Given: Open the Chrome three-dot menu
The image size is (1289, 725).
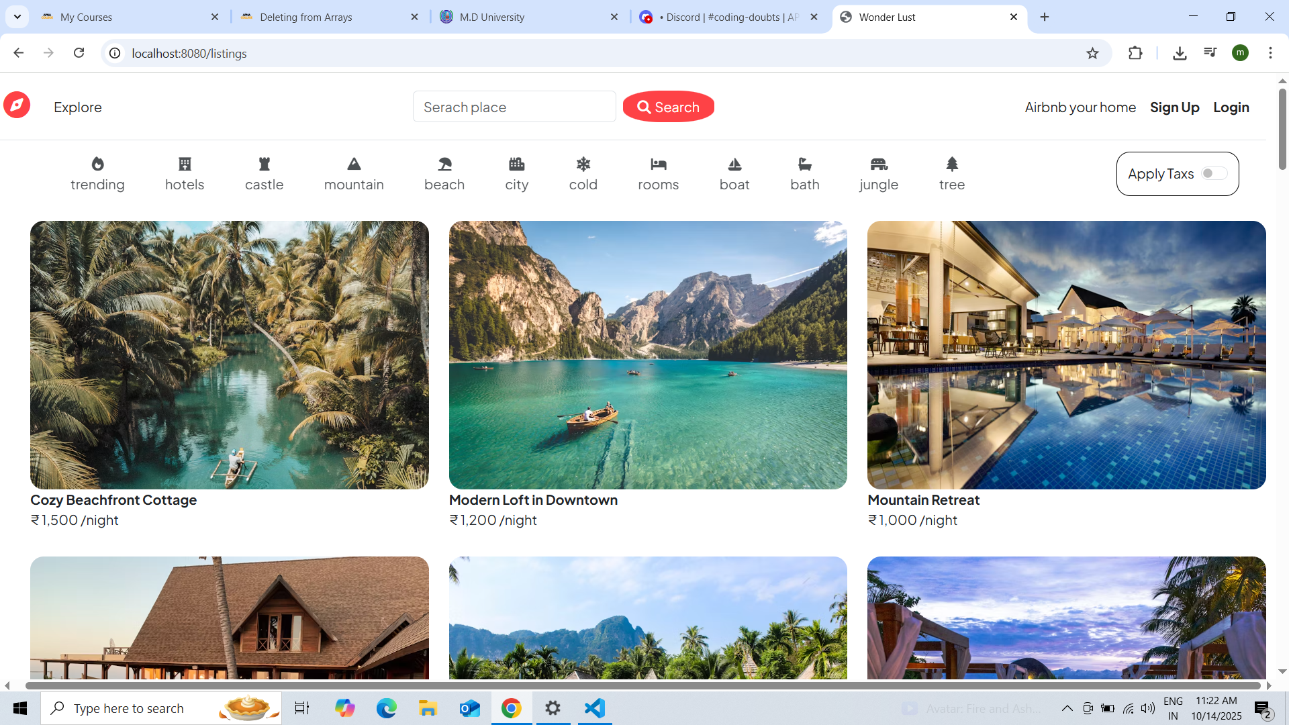Looking at the screenshot, I should coord(1270,53).
